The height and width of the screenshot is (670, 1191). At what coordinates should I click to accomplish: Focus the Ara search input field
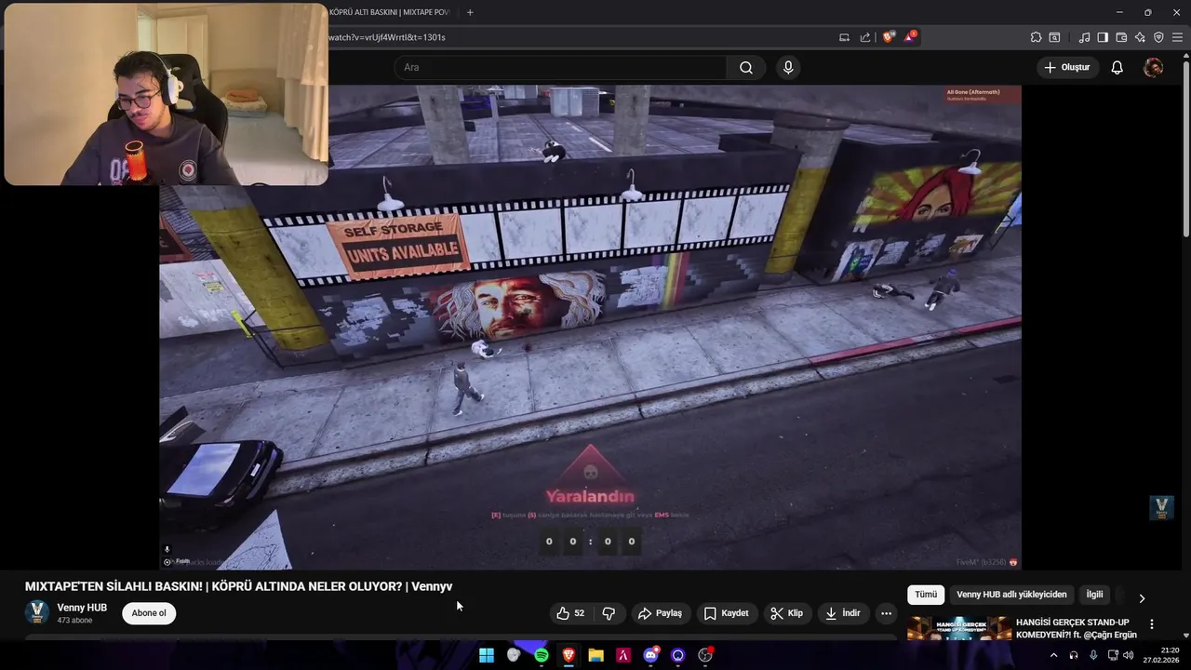click(560, 67)
